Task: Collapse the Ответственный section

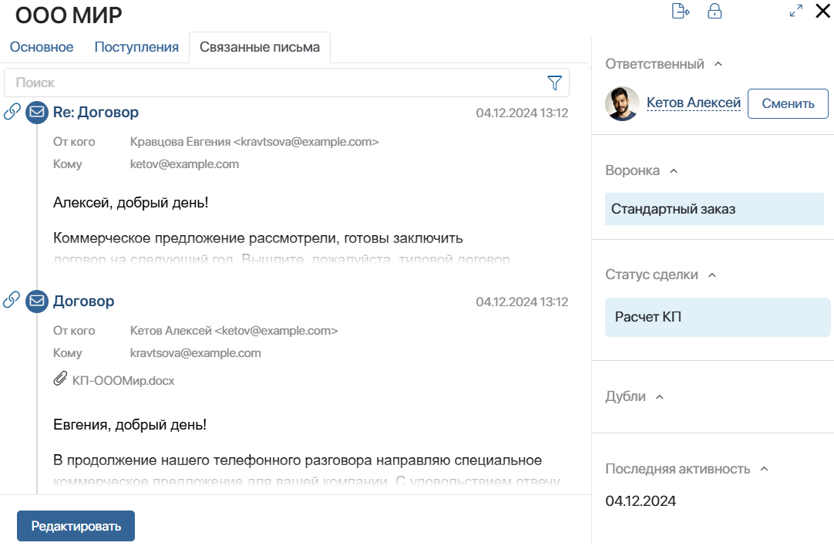Action: click(x=718, y=64)
